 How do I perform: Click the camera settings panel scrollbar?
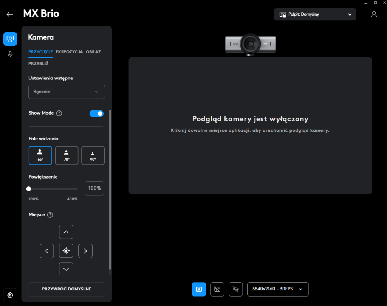click(110, 190)
